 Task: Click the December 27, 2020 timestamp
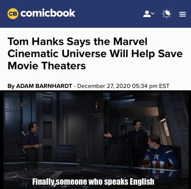coord(123,86)
